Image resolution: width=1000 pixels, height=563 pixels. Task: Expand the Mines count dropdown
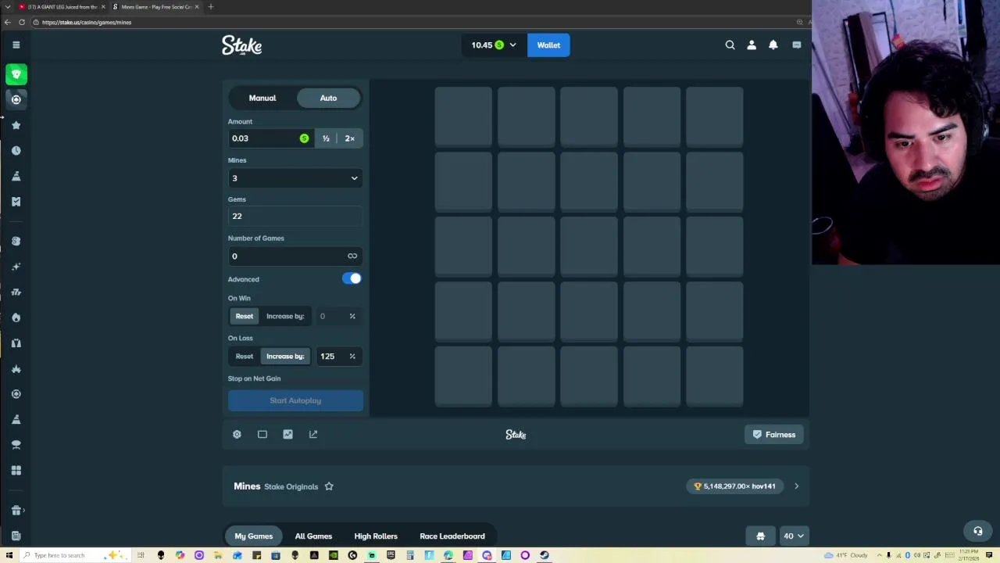295,178
